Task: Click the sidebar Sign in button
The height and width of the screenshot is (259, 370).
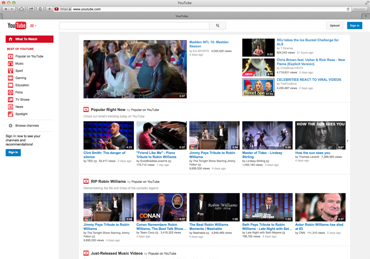Action: pyautogui.click(x=13, y=153)
